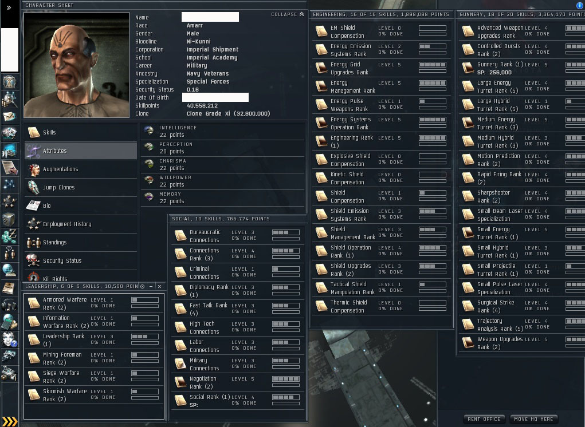Click the Willpower attribute icon
Viewport: 585px width, 427px height.
[149, 180]
